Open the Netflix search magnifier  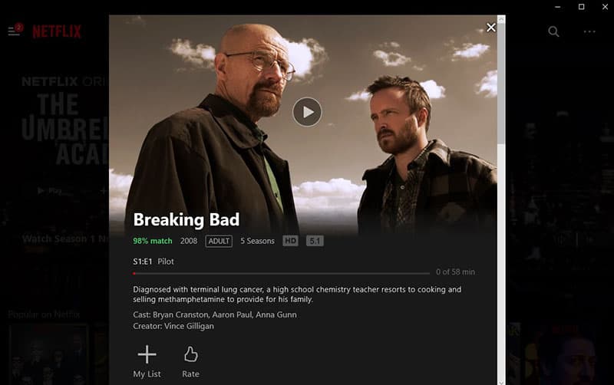click(553, 31)
